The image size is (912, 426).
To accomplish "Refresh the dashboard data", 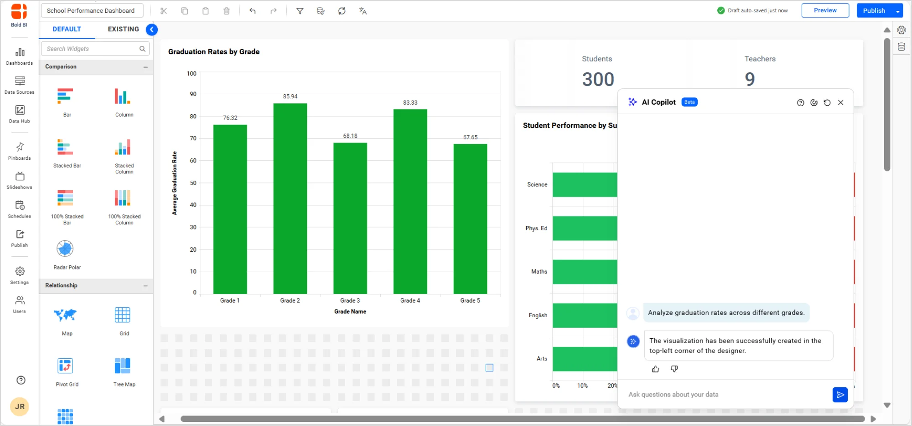I will point(342,10).
